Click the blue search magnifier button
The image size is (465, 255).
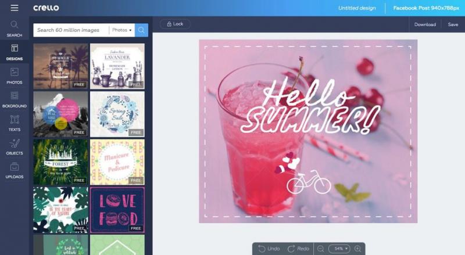142,30
